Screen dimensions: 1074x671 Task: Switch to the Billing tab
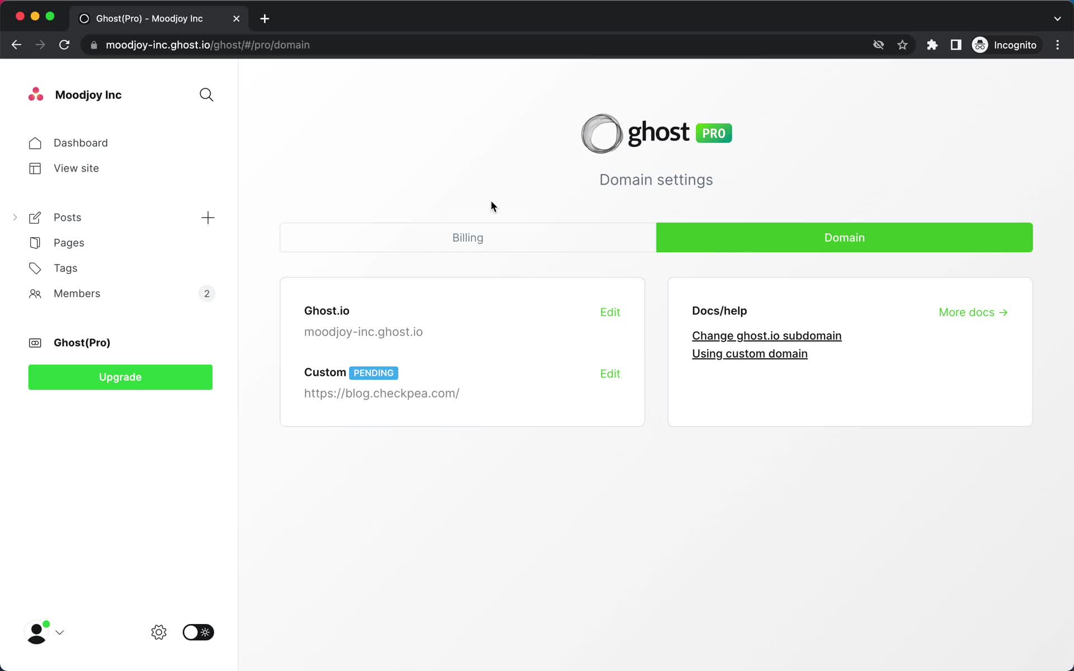468,238
